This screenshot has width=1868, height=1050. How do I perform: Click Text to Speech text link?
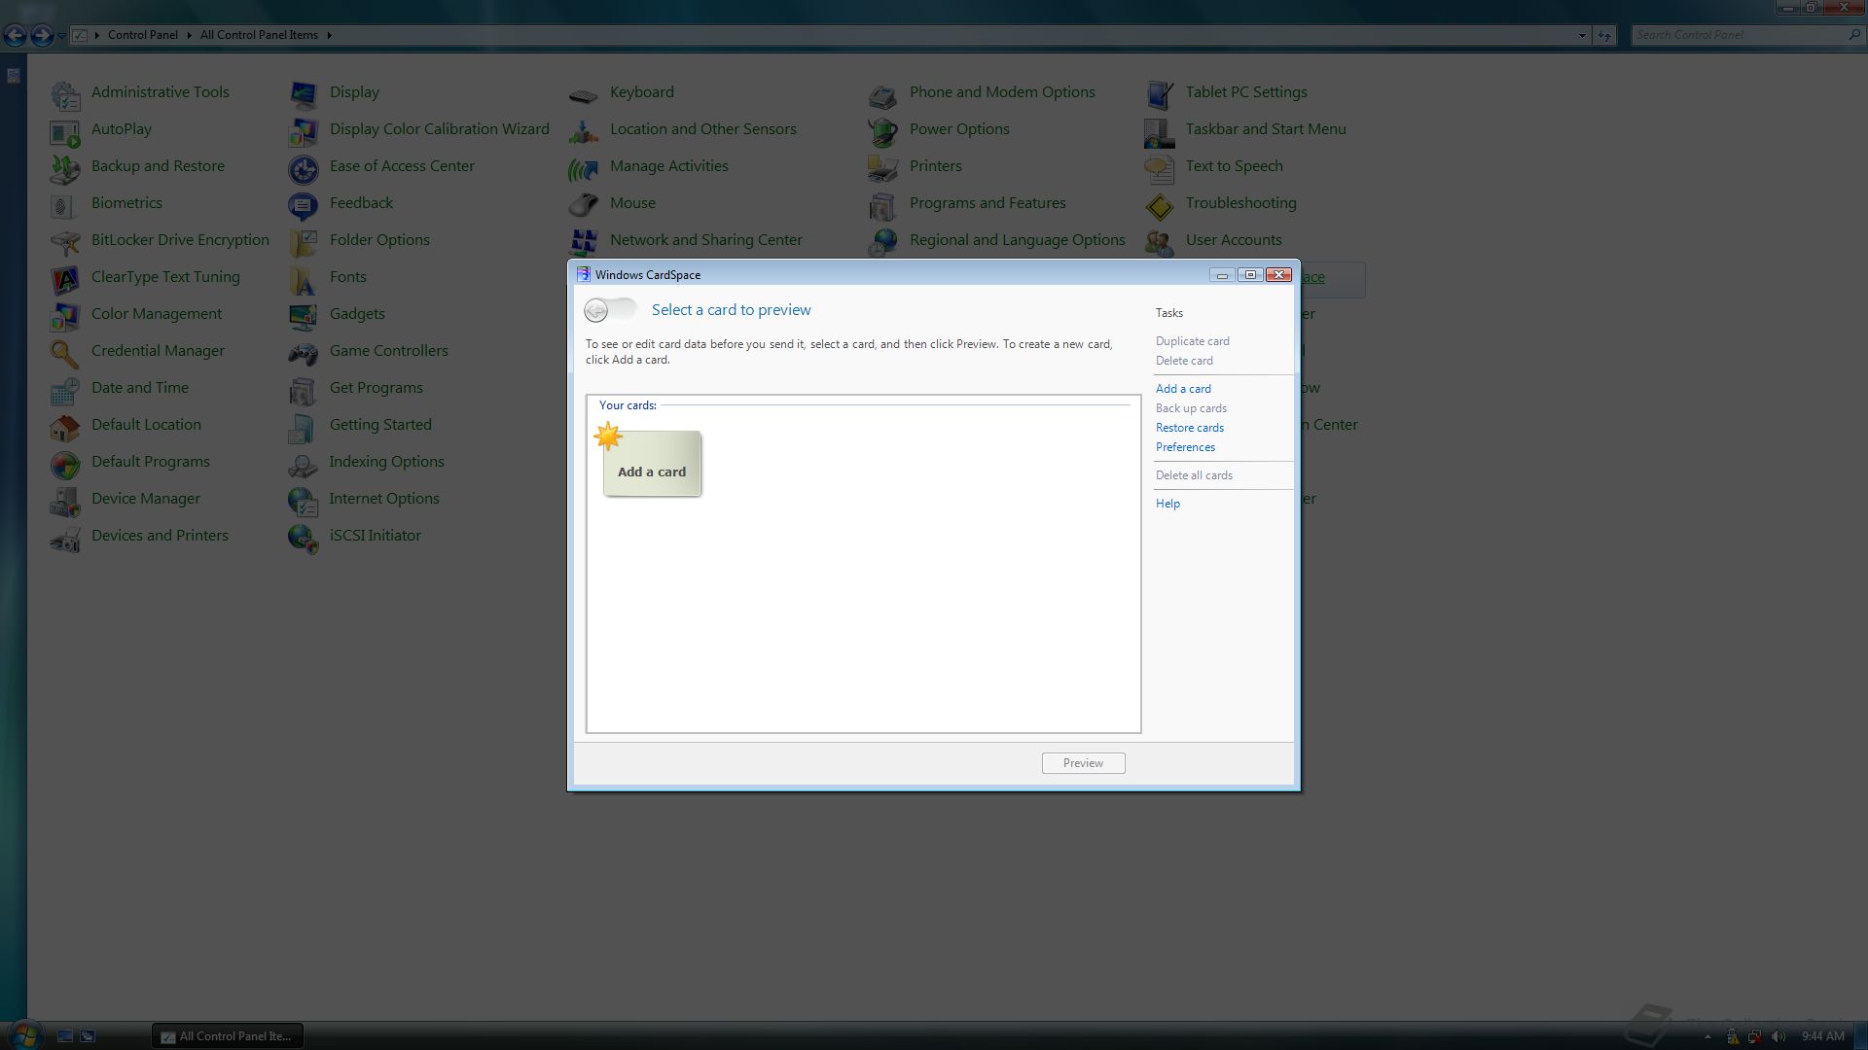point(1234,166)
